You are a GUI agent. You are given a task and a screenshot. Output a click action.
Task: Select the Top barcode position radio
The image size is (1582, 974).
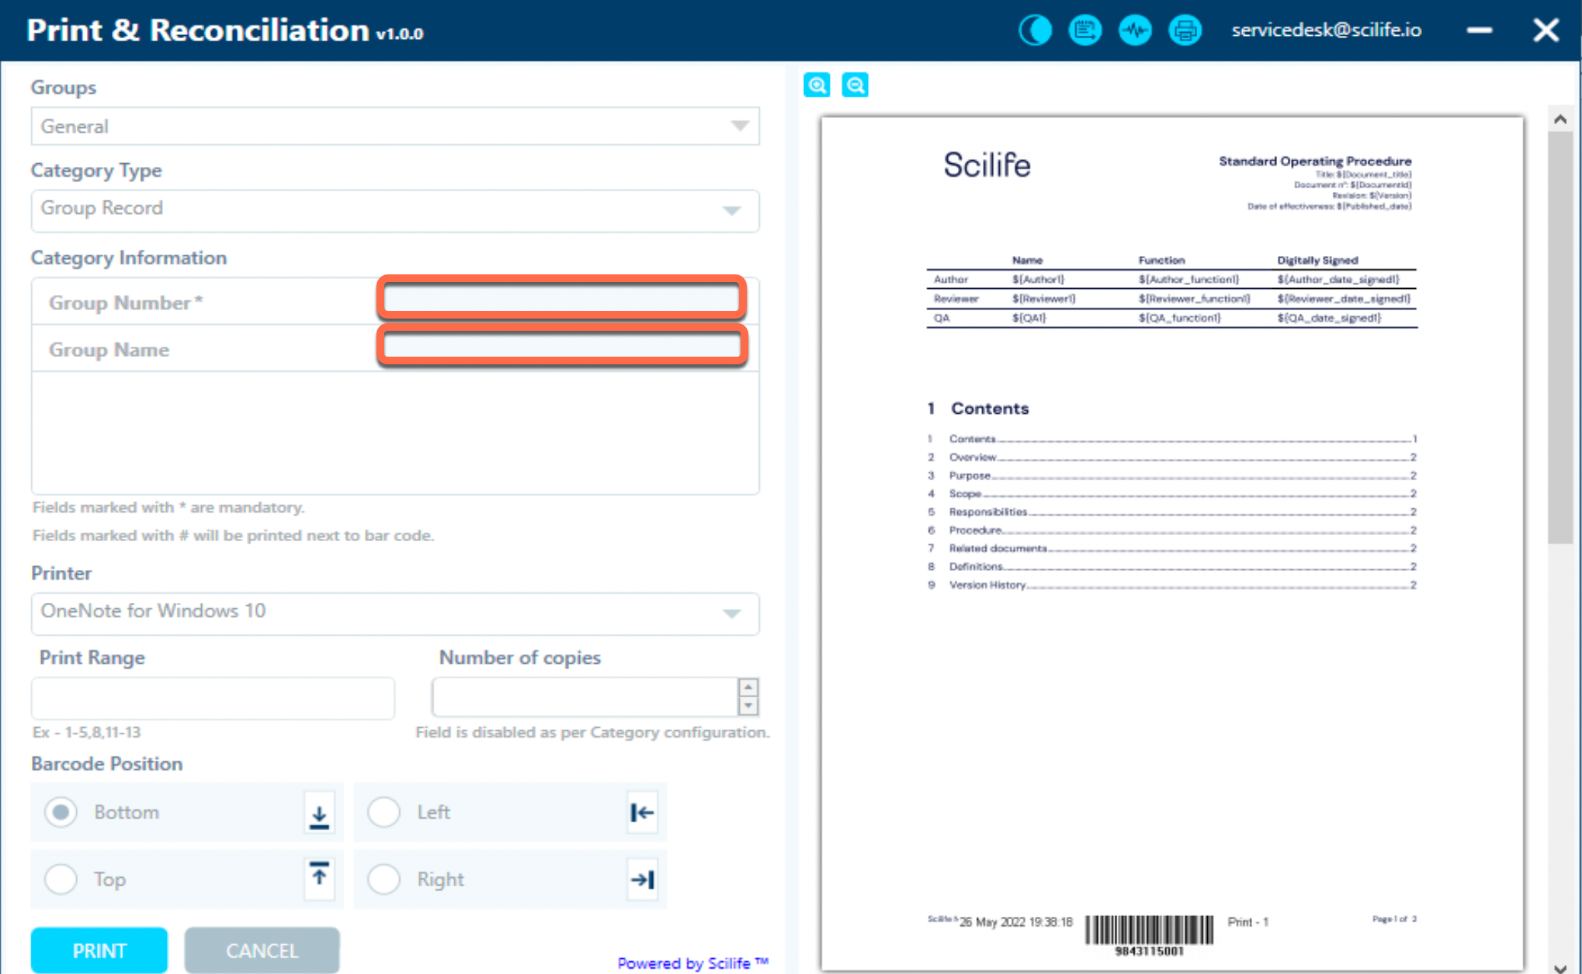point(61,879)
